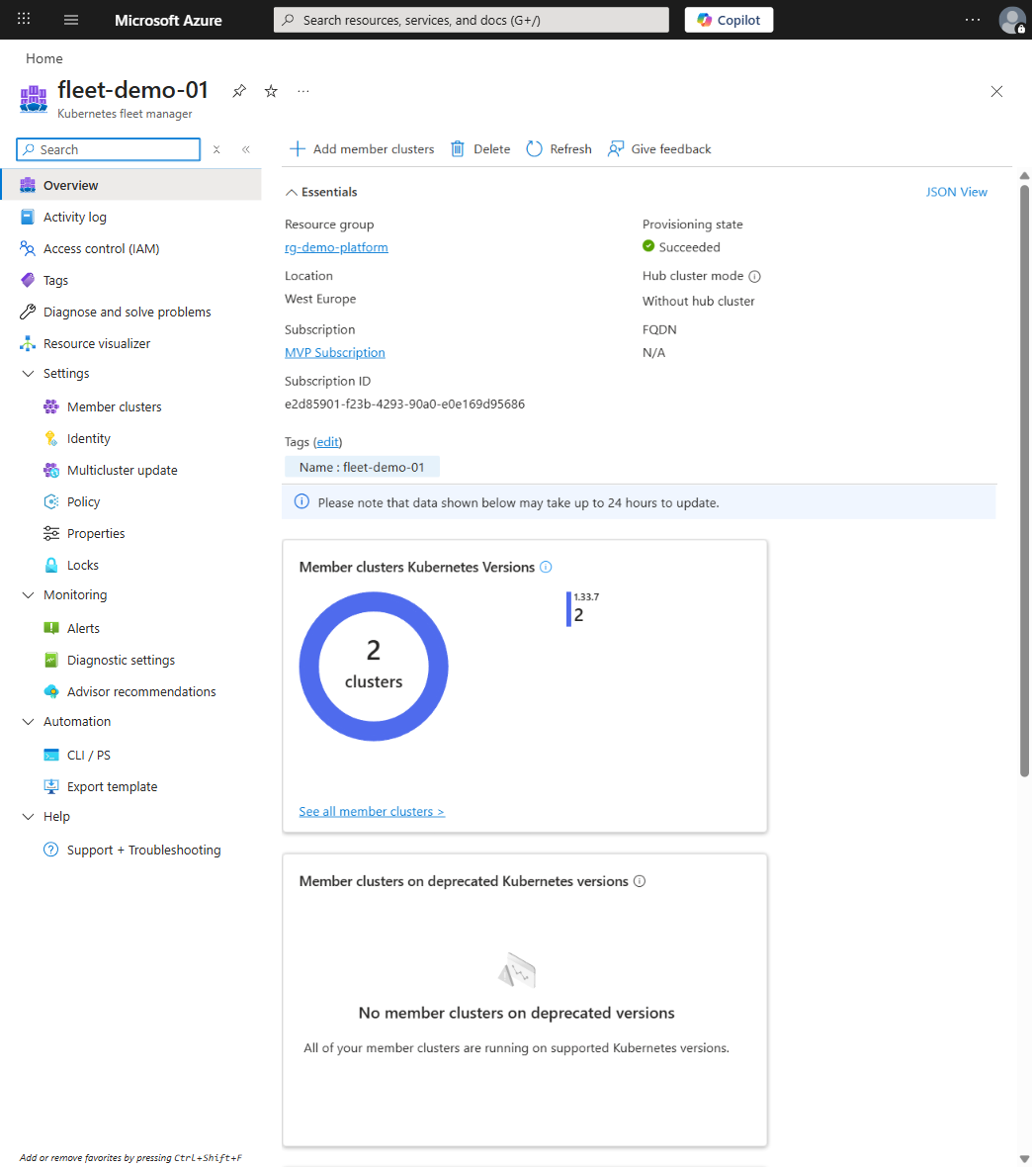Click the vertical scrollbar thumb

[x=1024, y=480]
